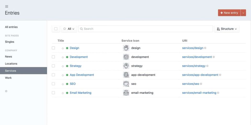Open the Email Marketing entry
251x125 pixels.
[81, 93]
